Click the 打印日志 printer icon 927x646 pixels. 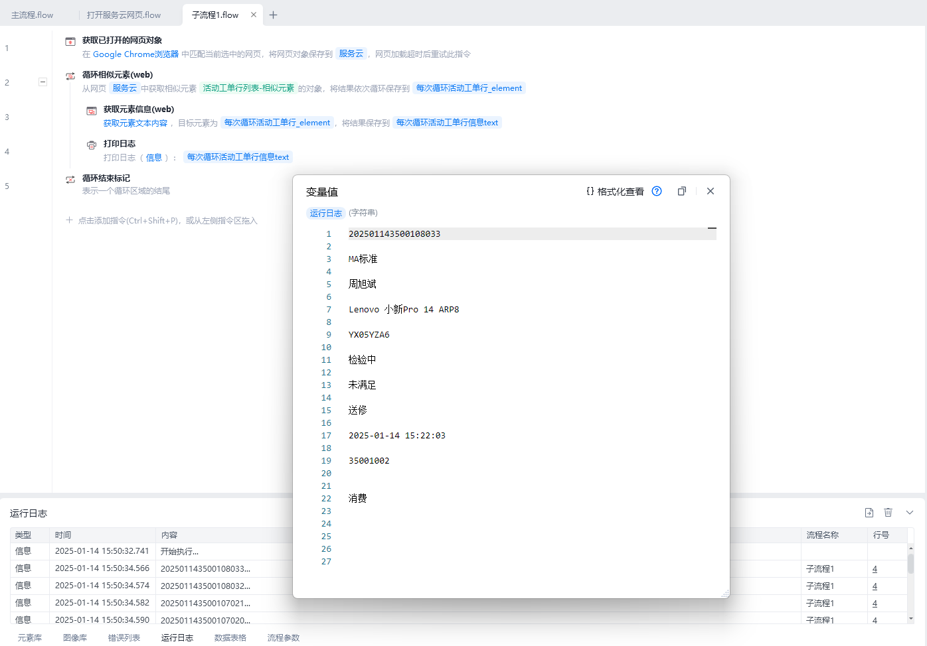click(x=92, y=145)
